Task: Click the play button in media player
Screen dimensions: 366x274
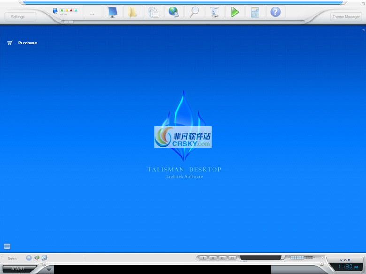Action: coord(204,258)
